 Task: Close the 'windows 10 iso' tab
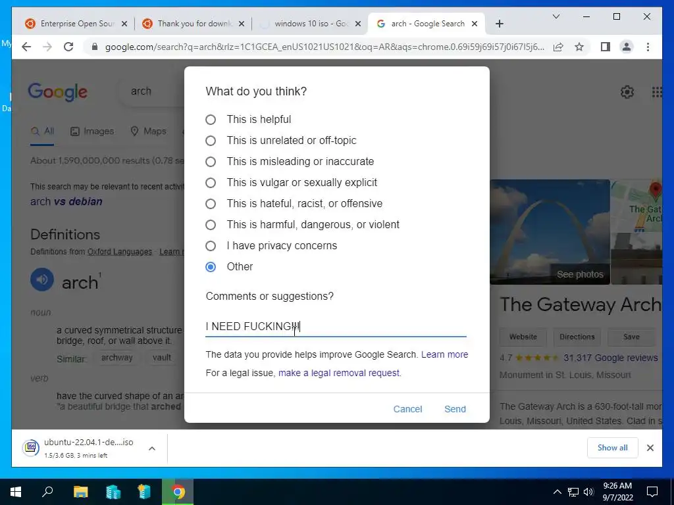click(357, 24)
